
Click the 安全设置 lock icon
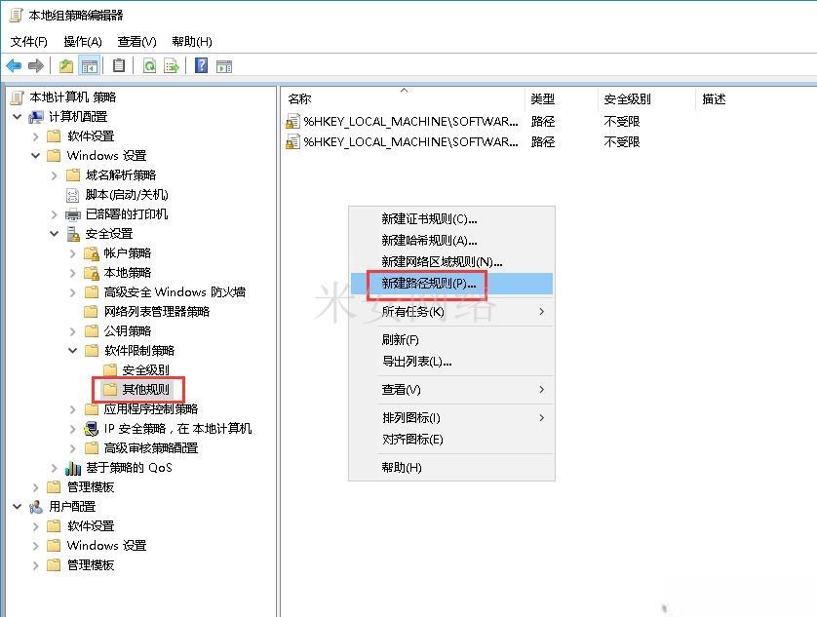(x=73, y=234)
